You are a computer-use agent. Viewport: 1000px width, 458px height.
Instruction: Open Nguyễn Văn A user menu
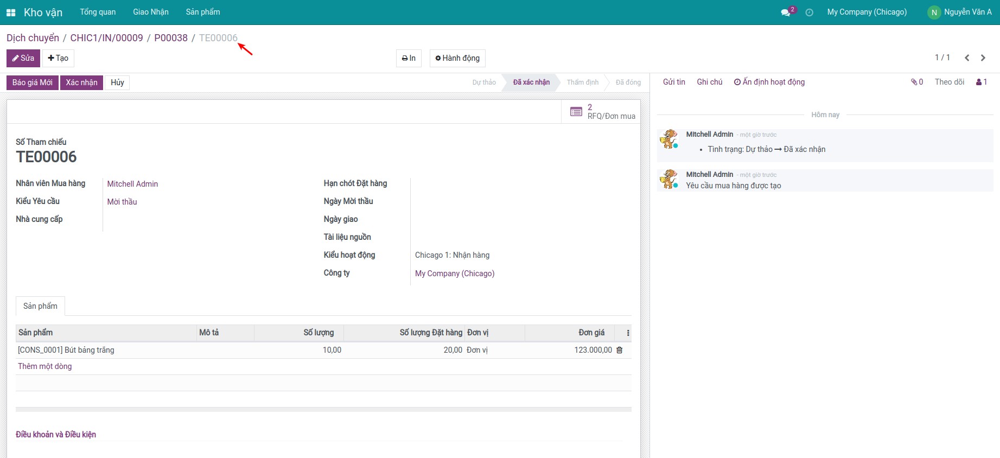959,12
